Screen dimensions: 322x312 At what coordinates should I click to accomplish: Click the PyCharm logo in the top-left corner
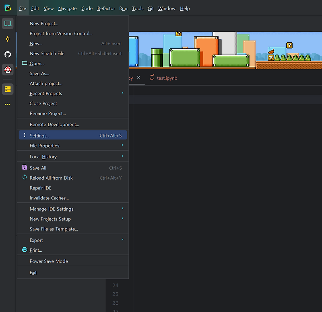point(7,7)
